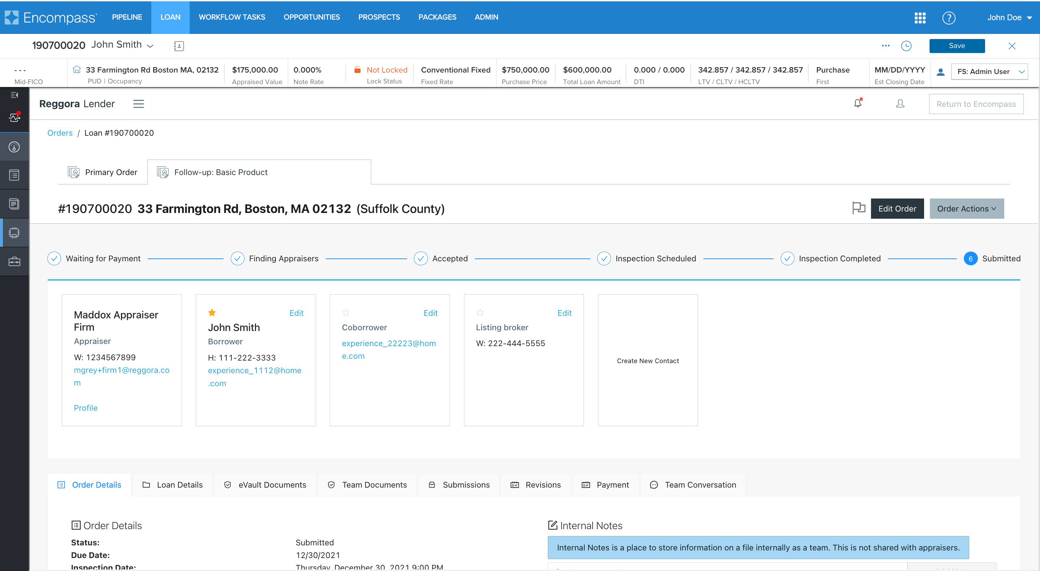Open the help question mark icon
The width and height of the screenshot is (1040, 571).
point(948,18)
